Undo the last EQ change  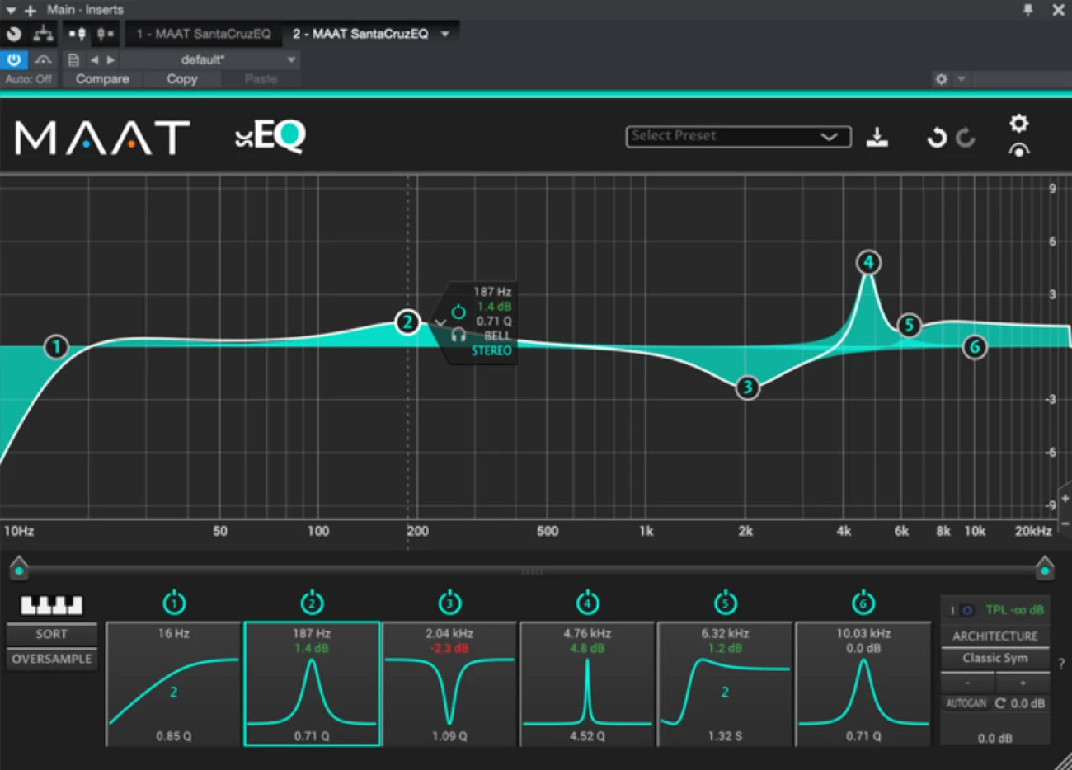click(936, 137)
